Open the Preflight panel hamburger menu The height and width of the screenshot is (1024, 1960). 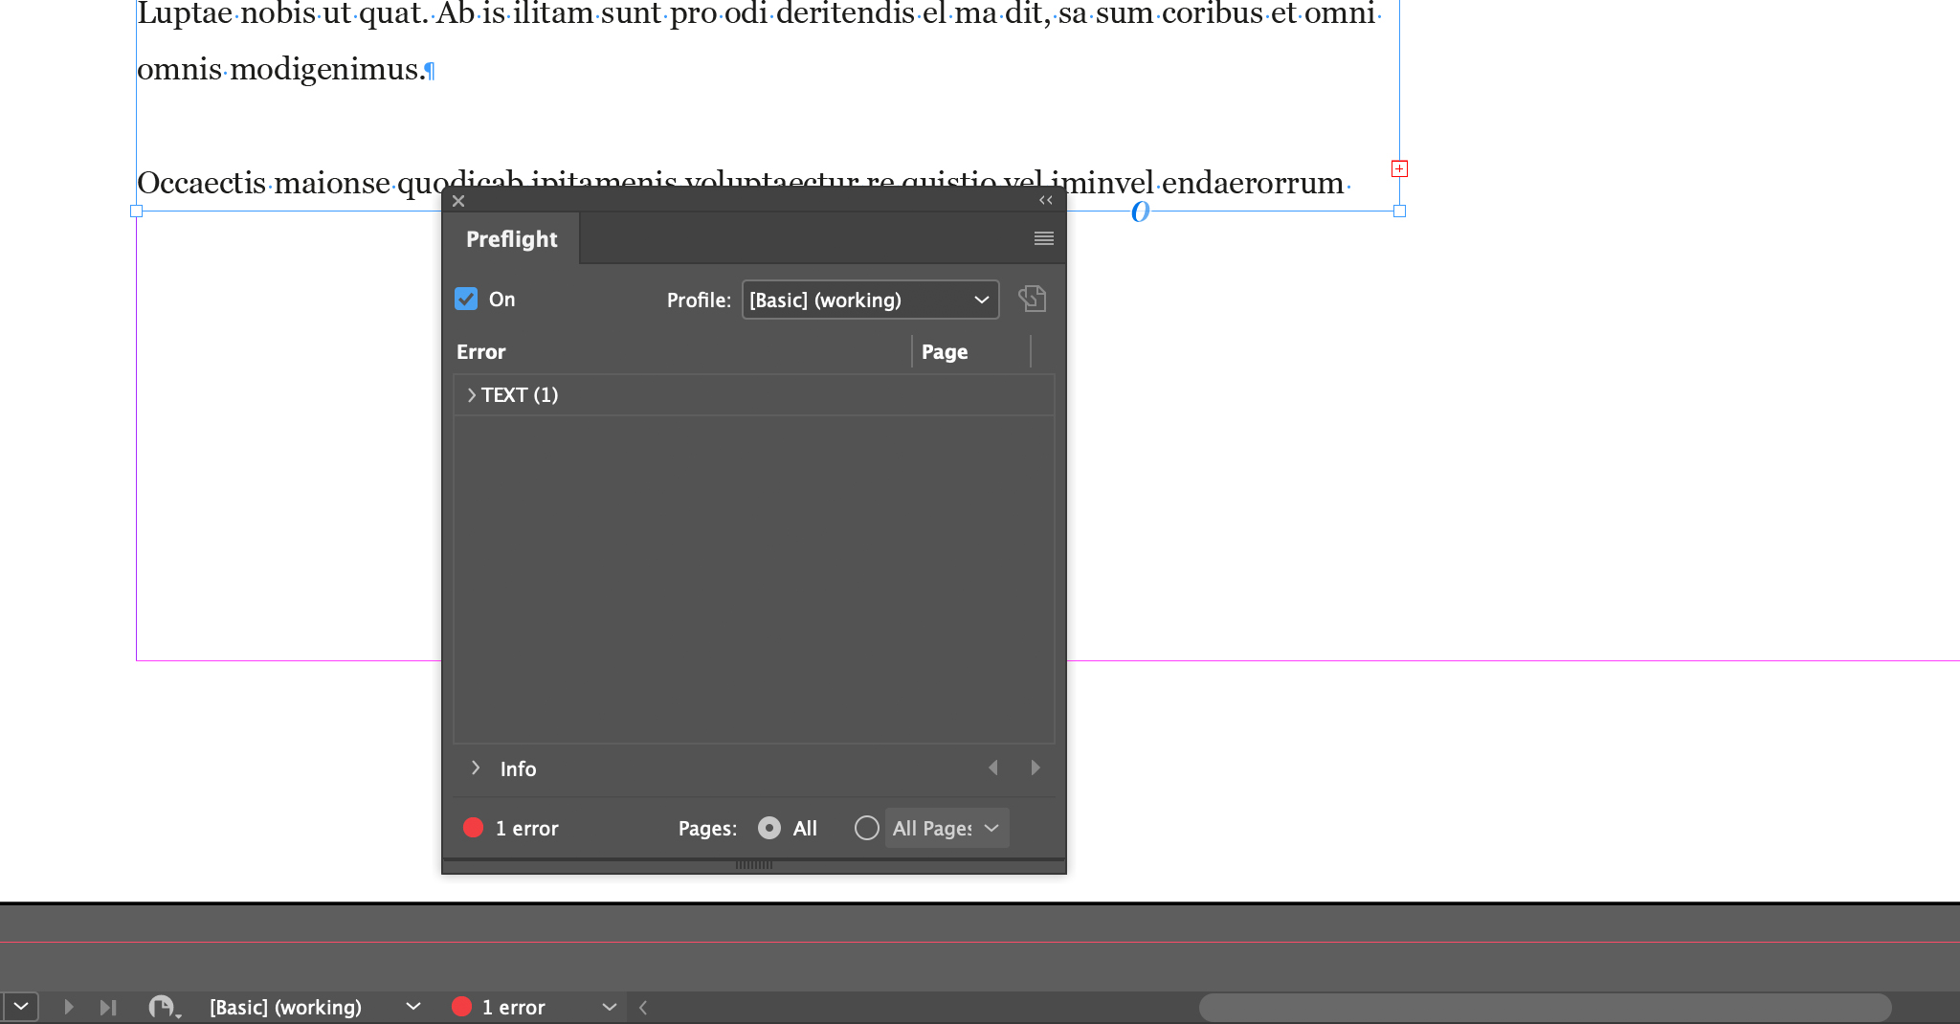click(1043, 238)
